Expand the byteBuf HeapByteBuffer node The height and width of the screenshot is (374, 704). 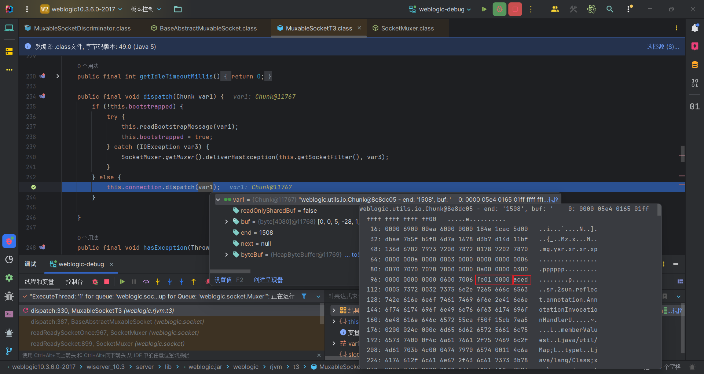tap(226, 254)
